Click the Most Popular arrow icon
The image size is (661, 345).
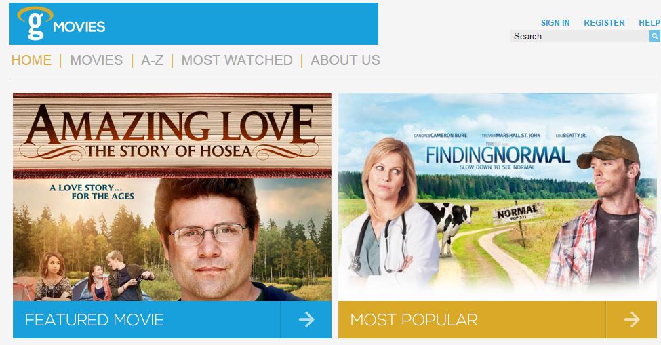tap(631, 319)
